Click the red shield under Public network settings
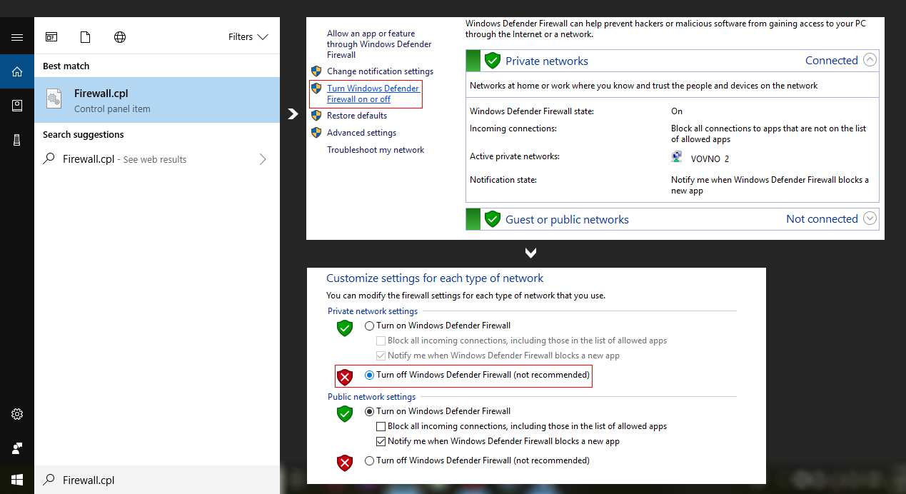Image resolution: width=906 pixels, height=494 pixels. click(x=345, y=463)
